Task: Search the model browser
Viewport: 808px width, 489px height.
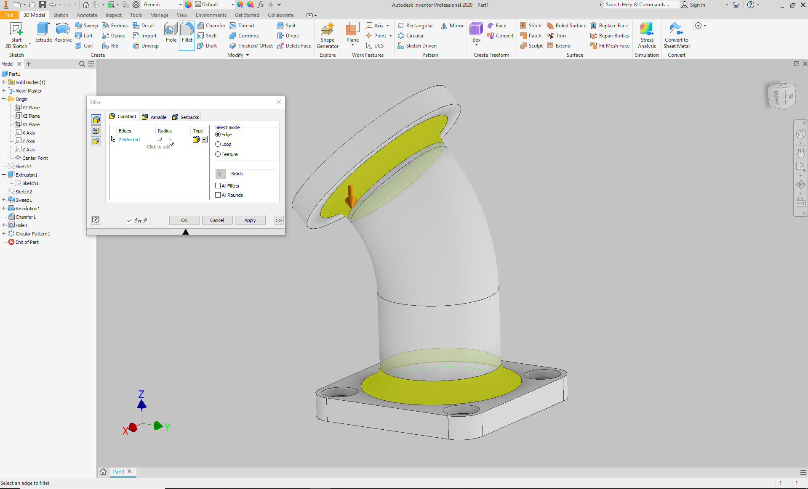Action: (x=82, y=64)
